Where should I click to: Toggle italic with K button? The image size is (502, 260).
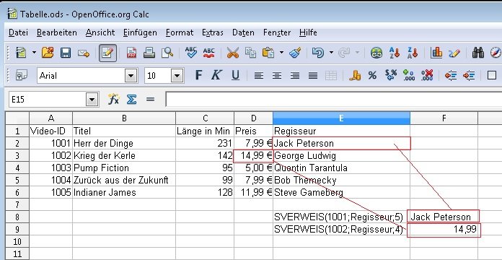(216, 75)
